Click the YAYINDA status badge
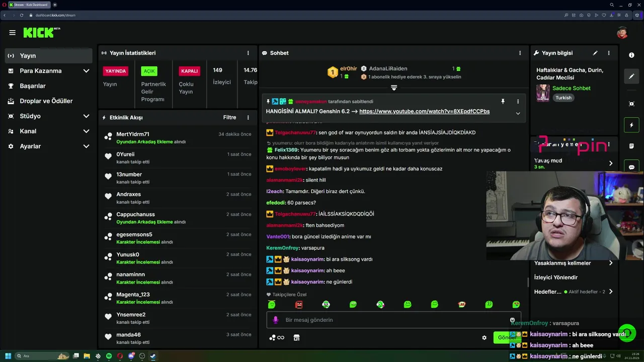 pos(116,71)
